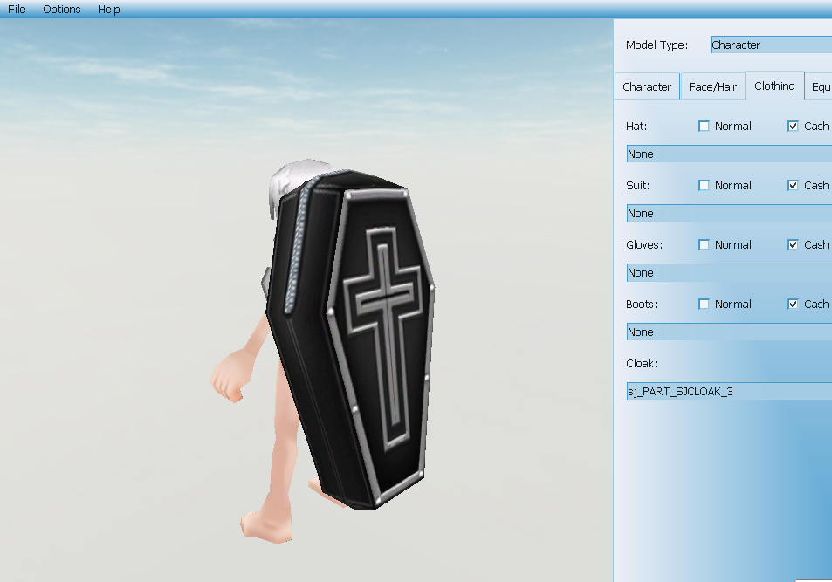Check the Gloves Normal checkbox

click(x=705, y=245)
